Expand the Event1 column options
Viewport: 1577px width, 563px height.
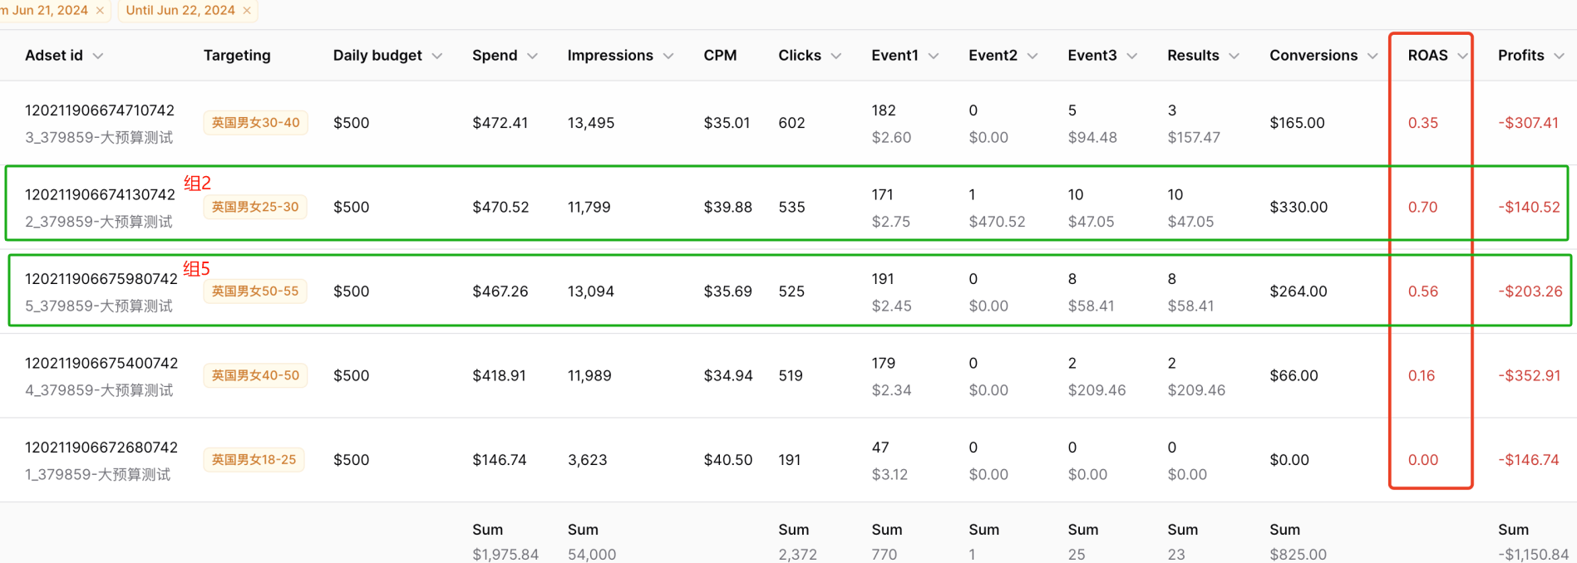click(x=934, y=56)
